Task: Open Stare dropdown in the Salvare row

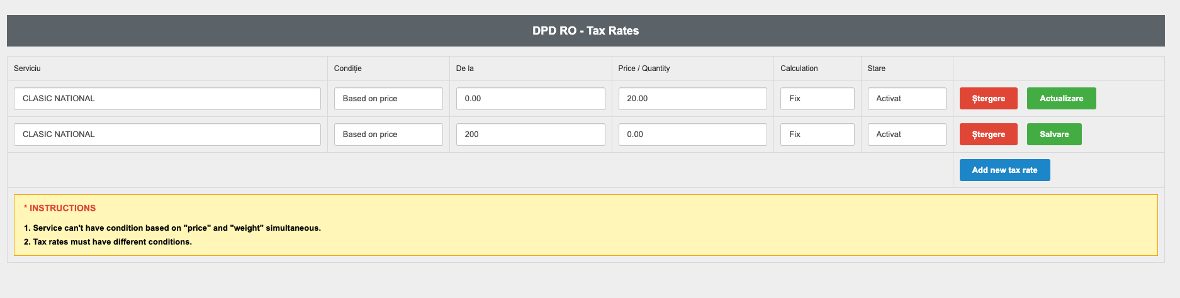Action: point(907,135)
